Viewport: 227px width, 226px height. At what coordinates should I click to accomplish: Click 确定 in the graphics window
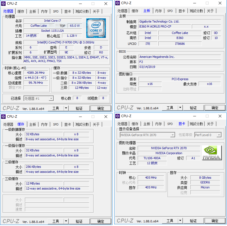pos(215,221)
